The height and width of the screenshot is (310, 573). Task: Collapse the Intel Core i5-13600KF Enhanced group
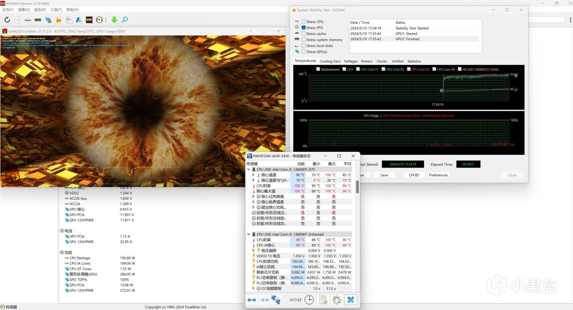pos(249,234)
